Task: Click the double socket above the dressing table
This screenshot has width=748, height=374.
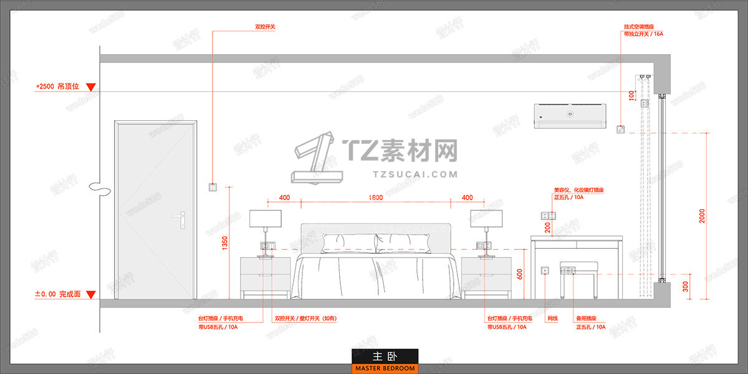Action: click(x=547, y=215)
